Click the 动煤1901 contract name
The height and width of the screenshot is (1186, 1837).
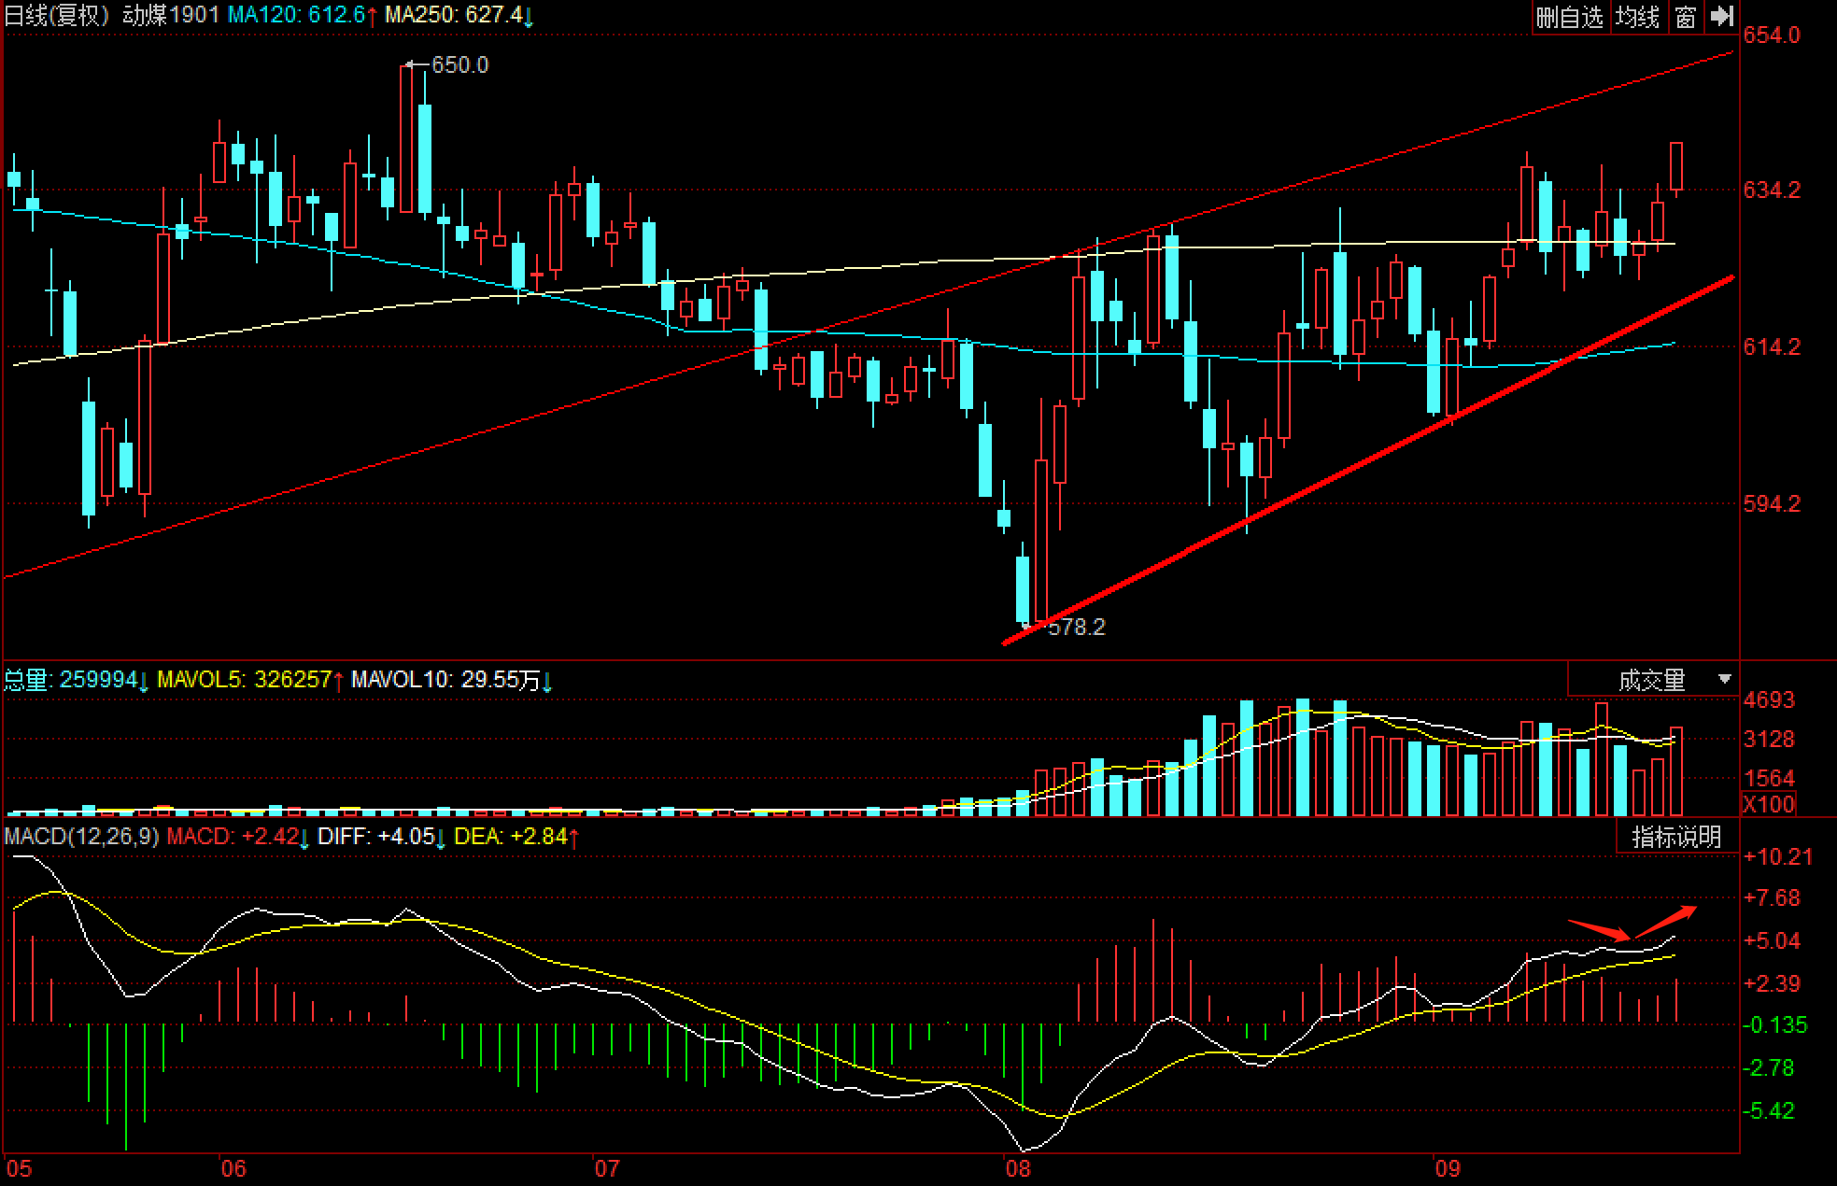point(172,16)
